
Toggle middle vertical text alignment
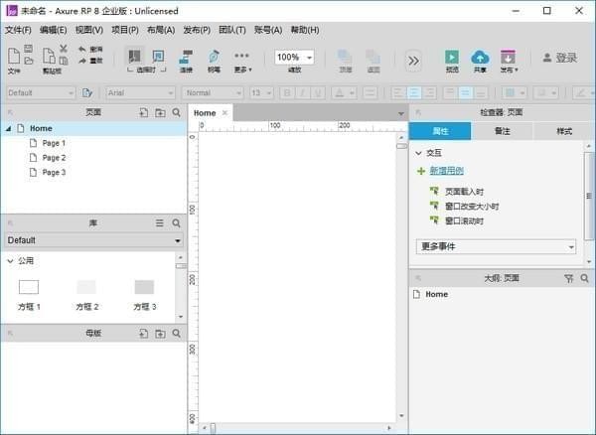point(465,93)
